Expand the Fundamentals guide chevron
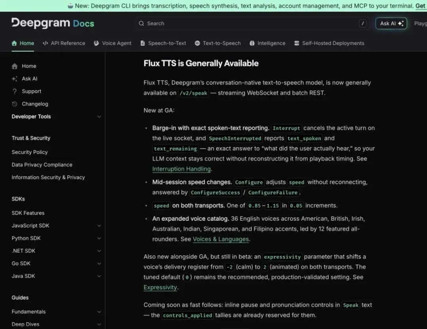Viewport: 427px width, 329px height. click(99, 312)
